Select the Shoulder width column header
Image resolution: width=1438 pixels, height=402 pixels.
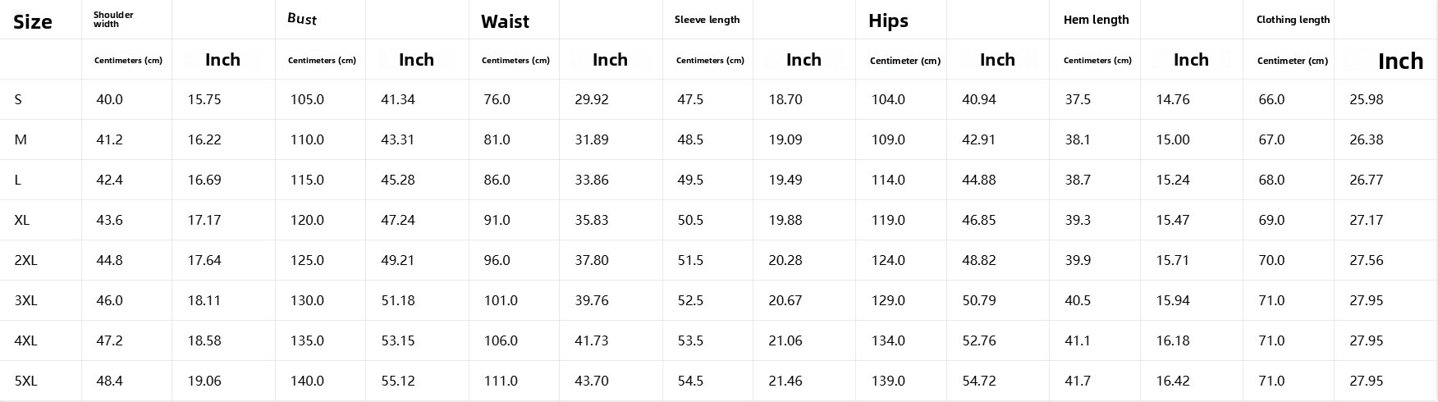(x=113, y=20)
